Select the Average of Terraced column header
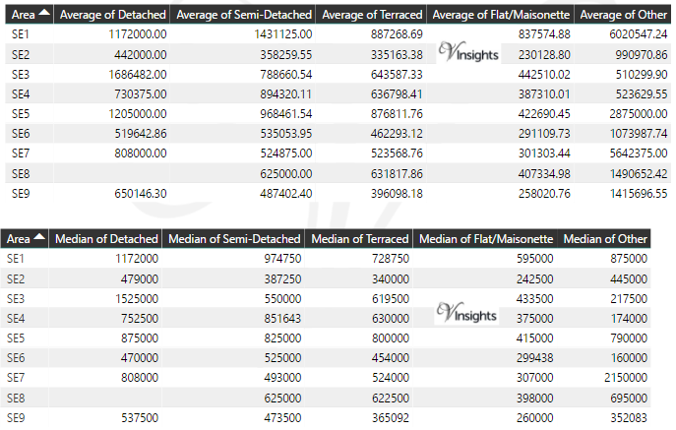The width and height of the screenshot is (676, 430). [x=372, y=15]
